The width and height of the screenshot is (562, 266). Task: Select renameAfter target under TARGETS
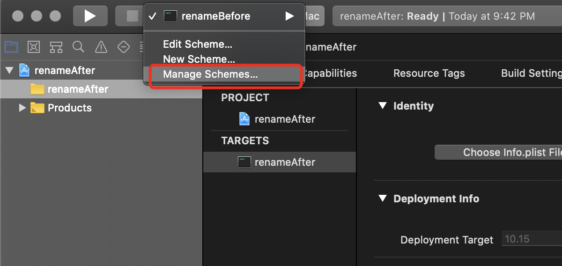coord(280,162)
